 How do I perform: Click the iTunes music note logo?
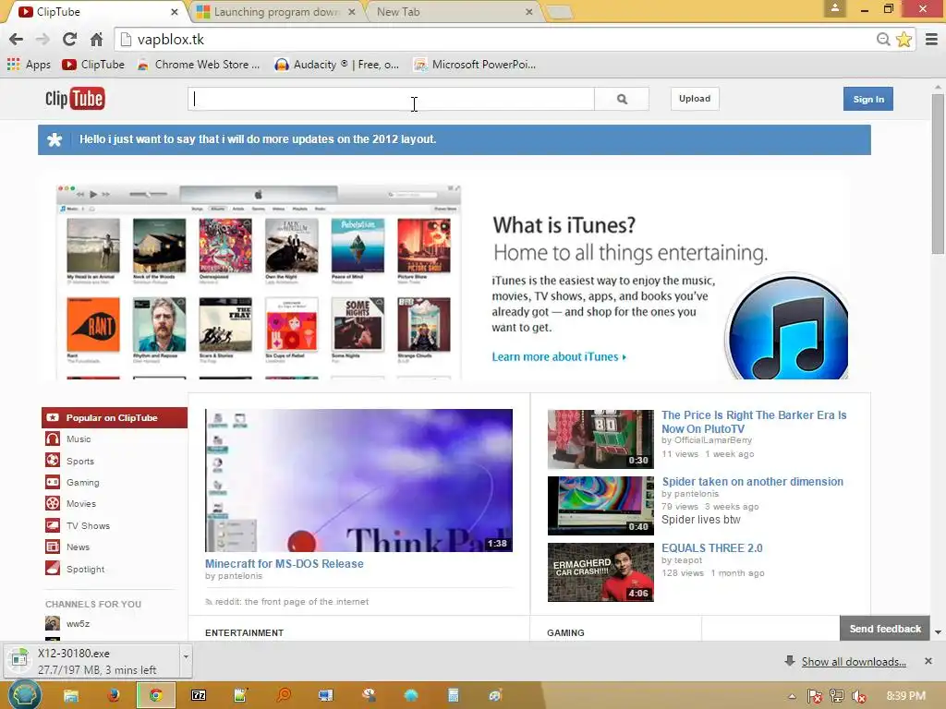pos(787,328)
